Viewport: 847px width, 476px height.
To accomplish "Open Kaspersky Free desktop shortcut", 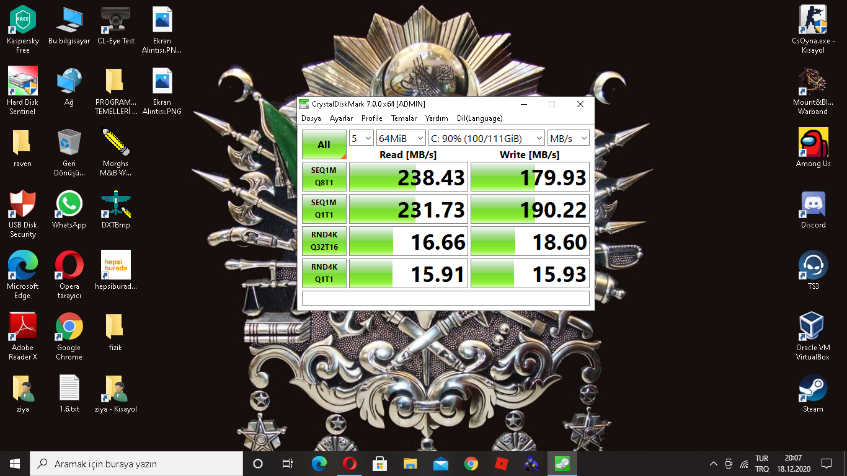I will (x=23, y=29).
